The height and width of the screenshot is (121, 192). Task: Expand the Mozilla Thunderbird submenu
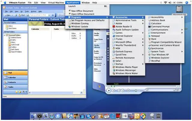pos(127,45)
